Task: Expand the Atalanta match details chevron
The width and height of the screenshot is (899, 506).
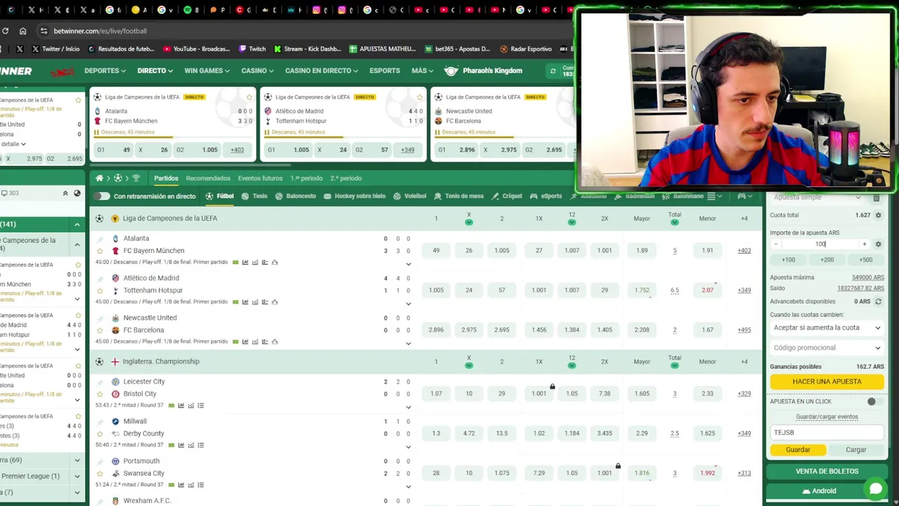Action: pyautogui.click(x=408, y=264)
